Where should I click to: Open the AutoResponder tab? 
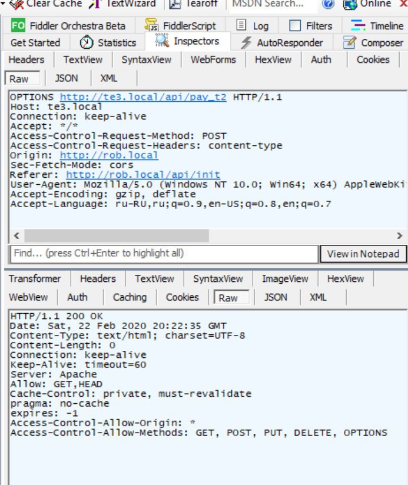coord(281,43)
